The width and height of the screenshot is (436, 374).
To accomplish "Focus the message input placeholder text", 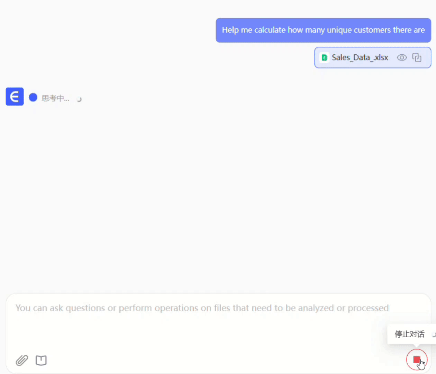I will pos(202,308).
